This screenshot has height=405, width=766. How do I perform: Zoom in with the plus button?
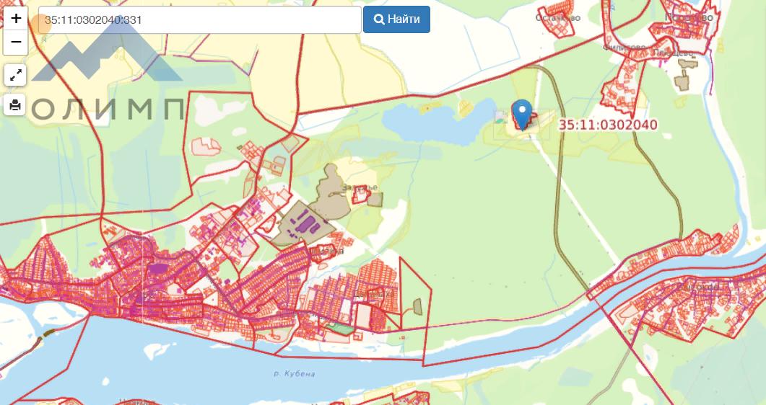click(x=16, y=19)
